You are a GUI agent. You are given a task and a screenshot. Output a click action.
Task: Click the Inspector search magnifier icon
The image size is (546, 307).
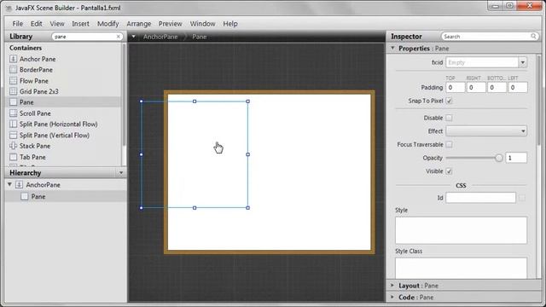(x=533, y=36)
